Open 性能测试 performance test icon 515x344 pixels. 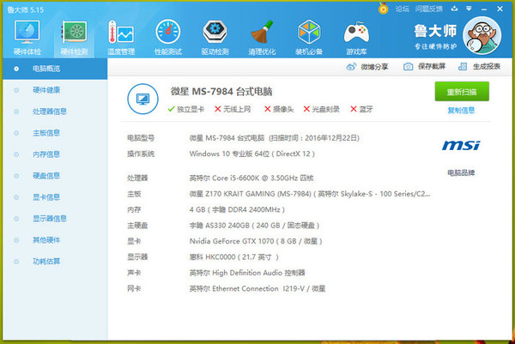[167, 34]
